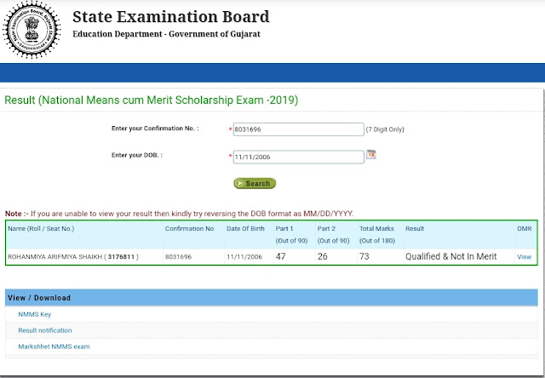The width and height of the screenshot is (545, 378).
Task: Click the Part 2 score 26
Action: coord(322,256)
